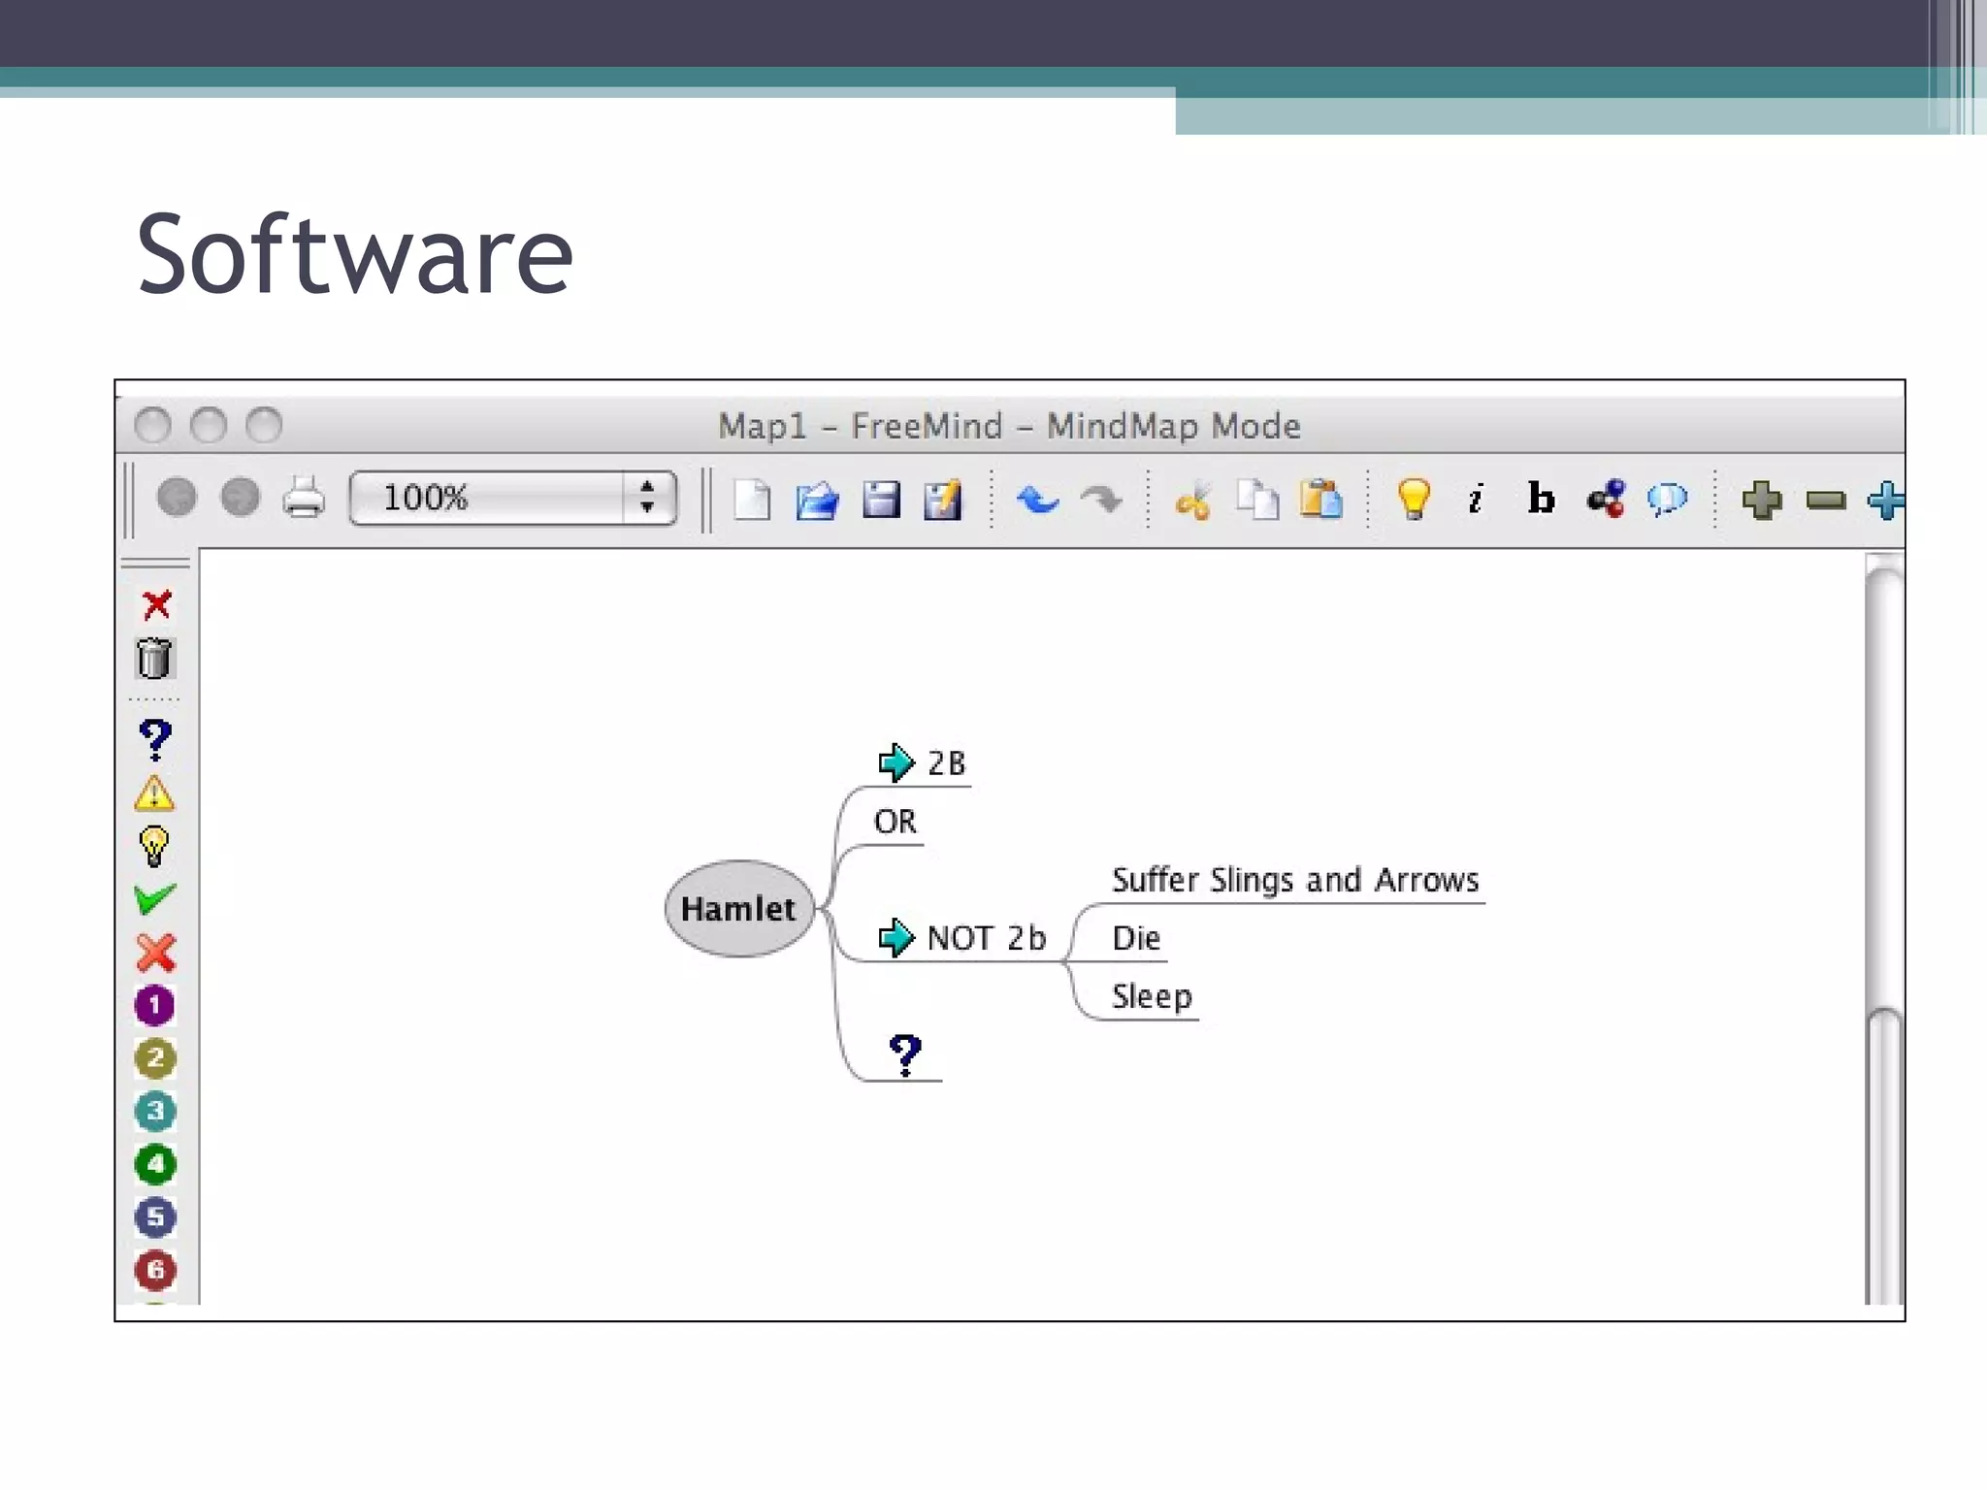The width and height of the screenshot is (1987, 1490).
Task: Click the blue plus icon at toolbar end
Action: click(x=1886, y=501)
